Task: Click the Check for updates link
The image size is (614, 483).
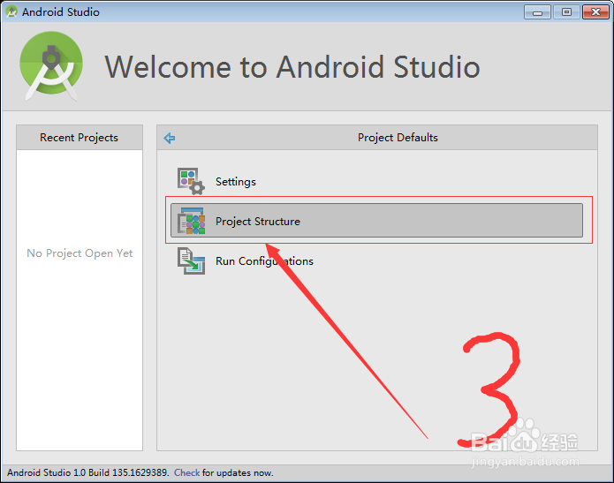Action: point(186,472)
